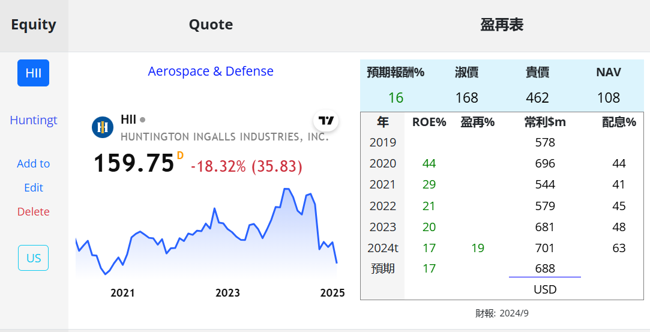This screenshot has width=650, height=332.
Task: Click the Edit link
Action: coord(34,188)
